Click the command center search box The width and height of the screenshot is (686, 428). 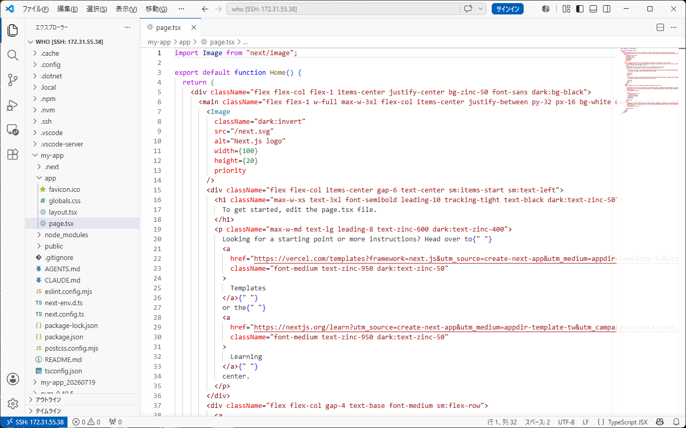coord(343,9)
